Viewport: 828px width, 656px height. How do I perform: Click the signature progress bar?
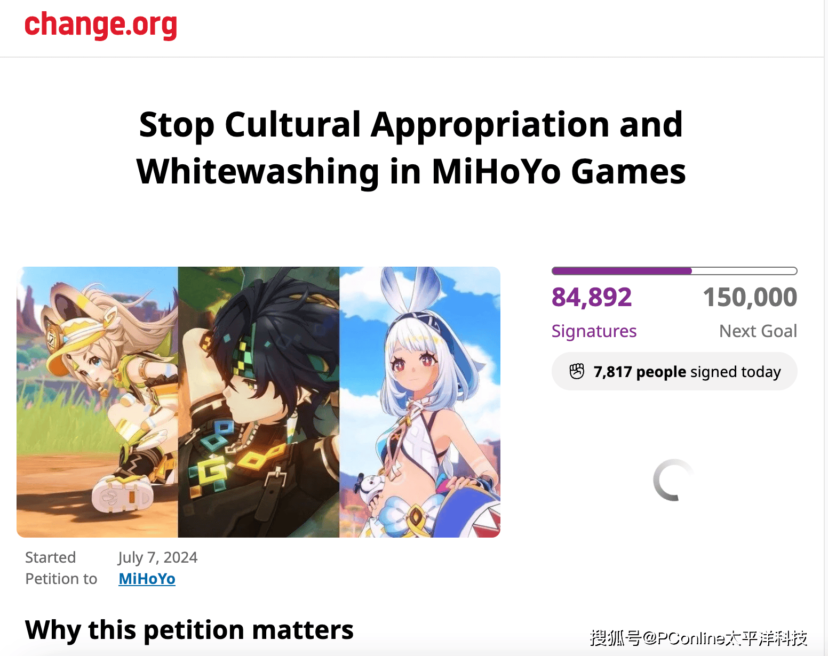coord(674,271)
